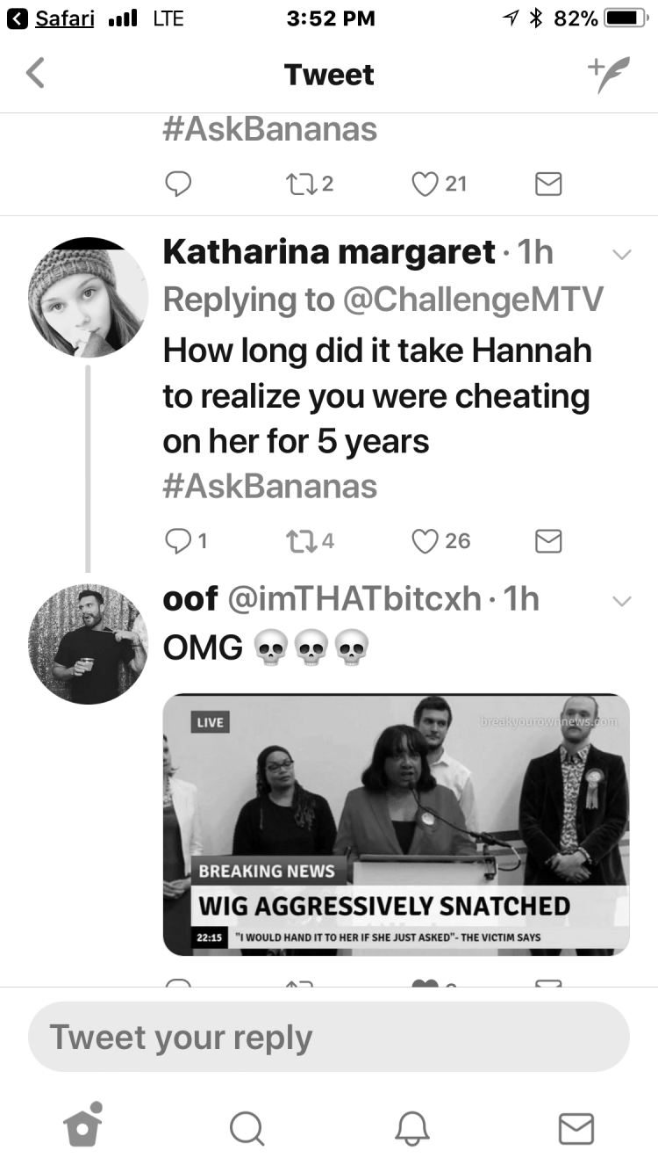The height and width of the screenshot is (1172, 658).
Task: Like the tweet with 26 likes
Action: click(441, 541)
